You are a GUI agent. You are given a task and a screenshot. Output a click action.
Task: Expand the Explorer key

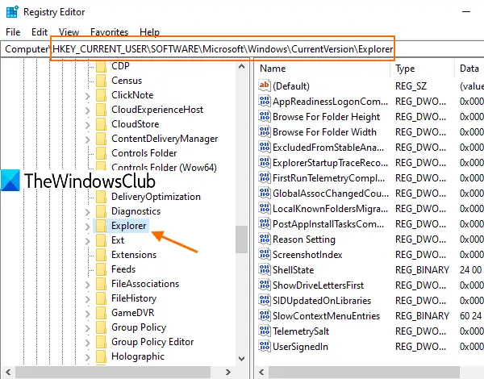[88, 227]
